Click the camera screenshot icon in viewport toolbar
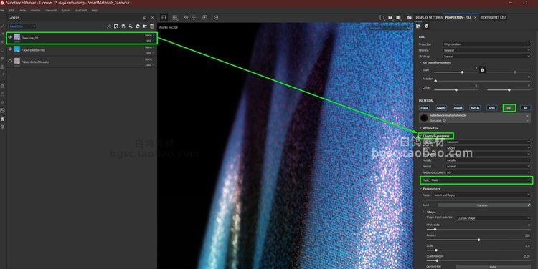This screenshot has width=538, height=269. pos(409,17)
